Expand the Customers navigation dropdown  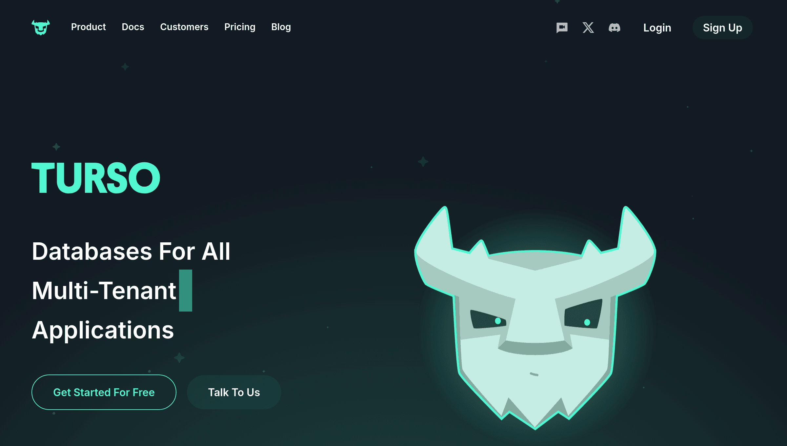point(184,27)
